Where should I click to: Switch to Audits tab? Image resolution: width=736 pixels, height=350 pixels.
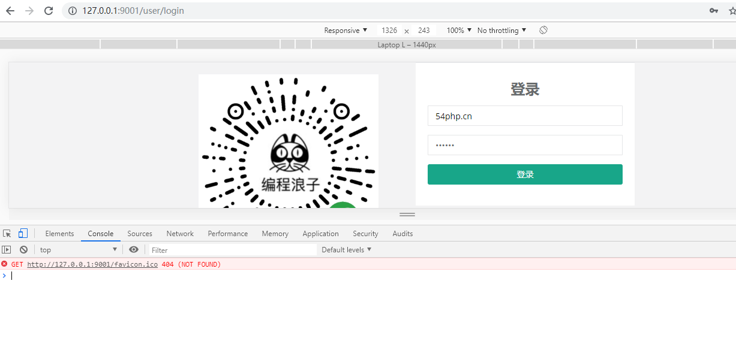[402, 234]
